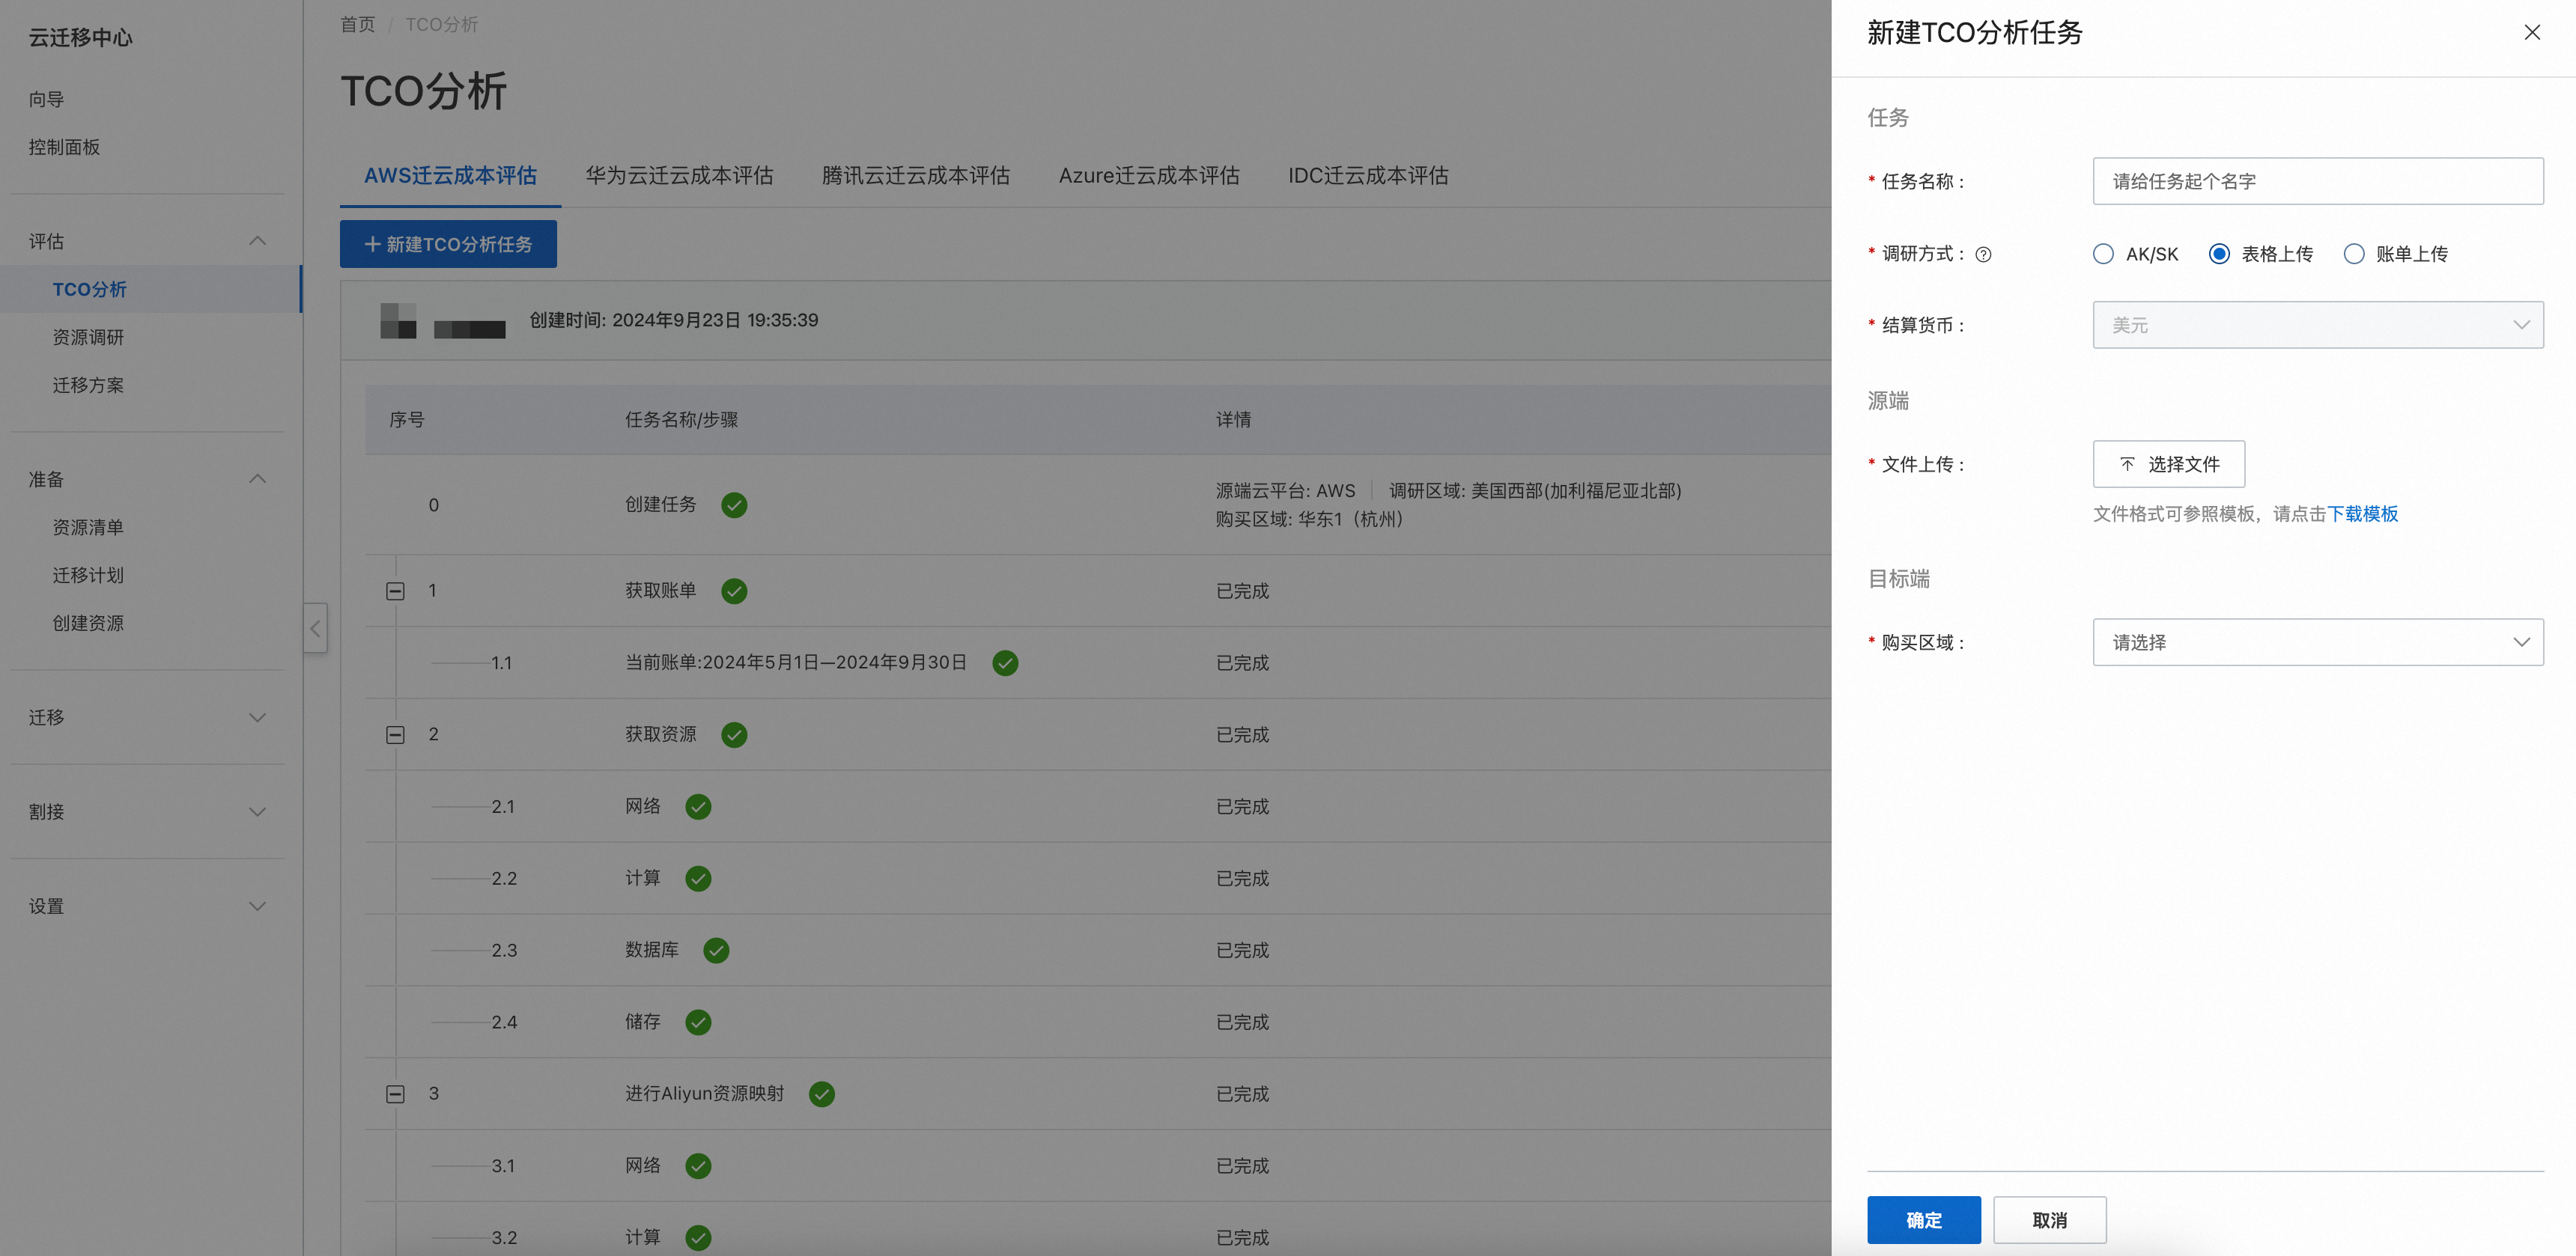
Task: Open 迁移计划 in the sidebar
Action: 88,575
